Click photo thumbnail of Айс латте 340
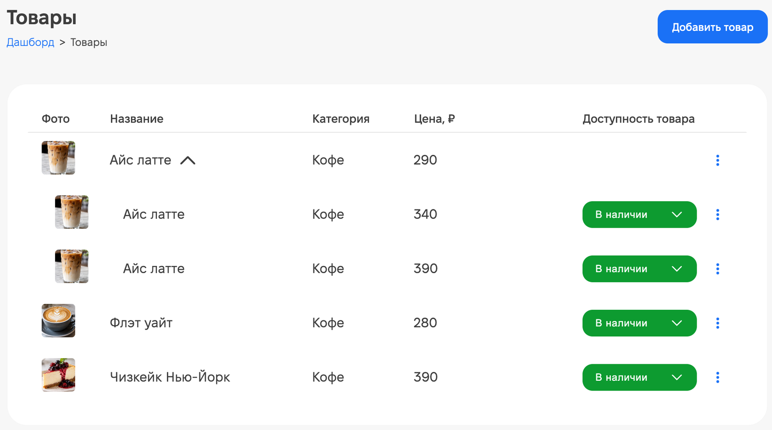The height and width of the screenshot is (430, 772). 72,212
